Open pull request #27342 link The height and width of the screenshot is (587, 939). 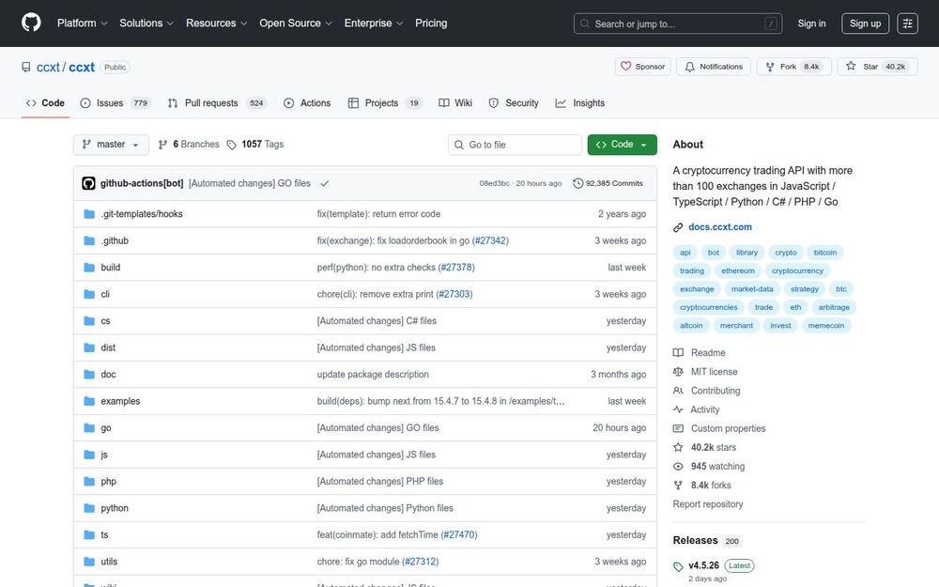[490, 240]
